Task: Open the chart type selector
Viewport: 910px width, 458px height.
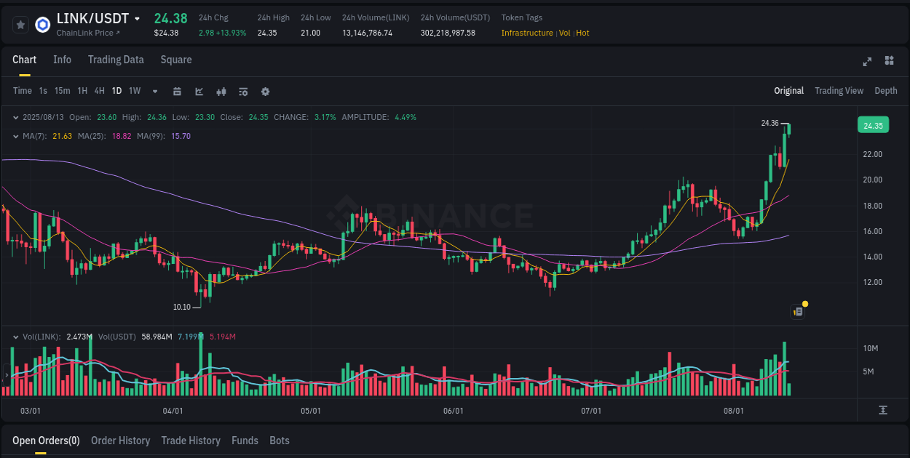Action: 199,91
